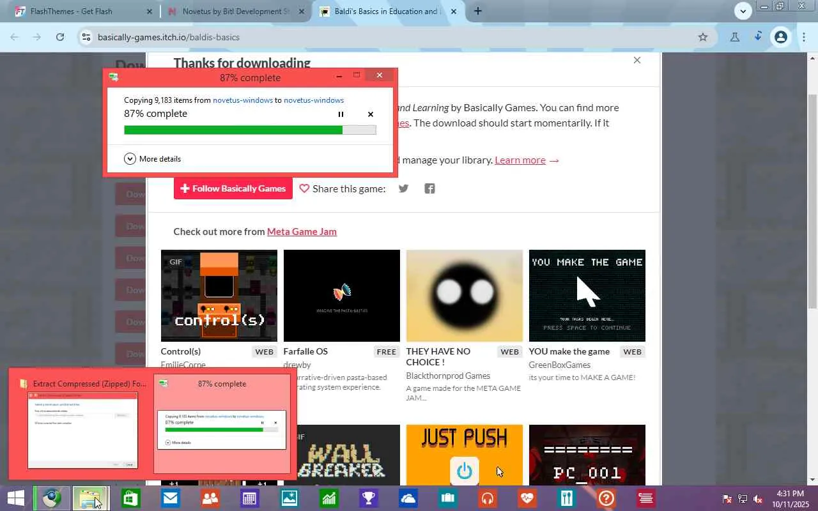Open the tab search dropdown
This screenshot has width=818, height=511.
pos(743,11)
